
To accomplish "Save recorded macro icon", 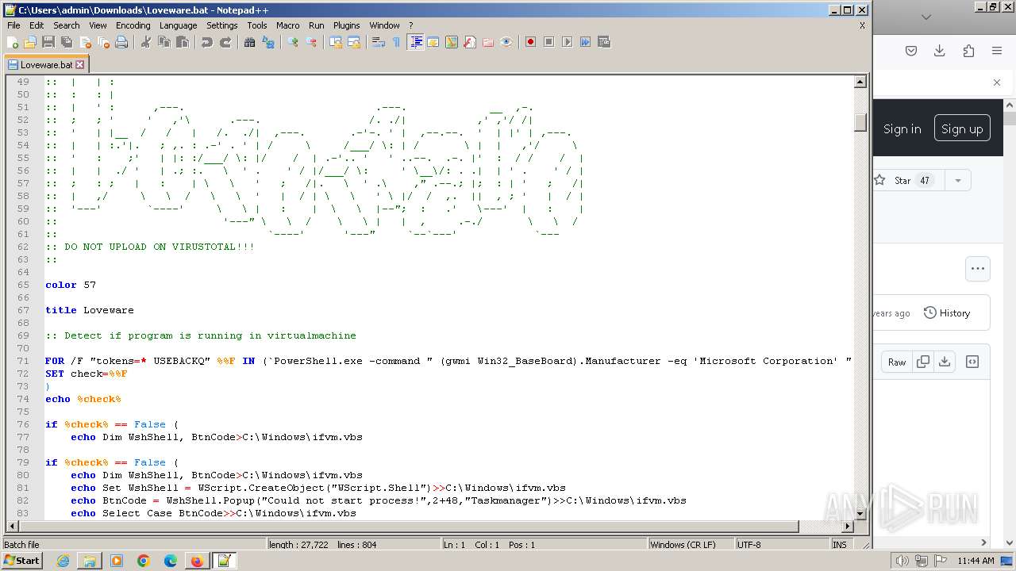I will [x=603, y=42].
